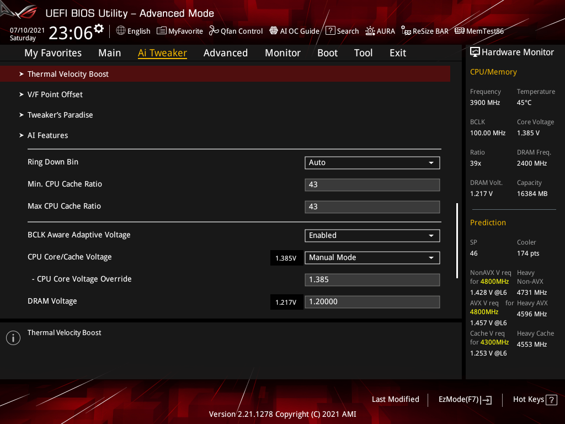Switch to Main tab
Image resolution: width=565 pixels, height=424 pixels.
click(x=110, y=53)
